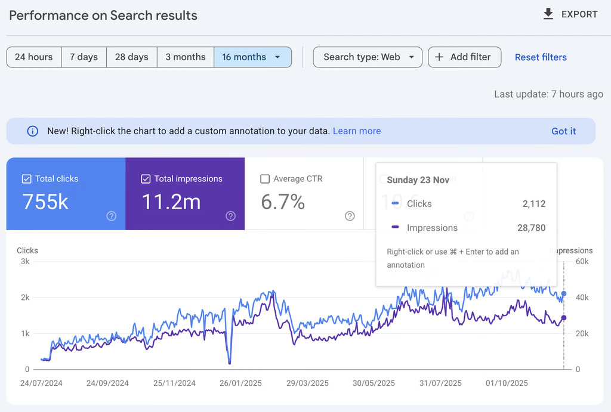Viewport: 611px width, 412px height.
Task: Expand the 16 months date range dropdown arrow
Action: (x=277, y=57)
